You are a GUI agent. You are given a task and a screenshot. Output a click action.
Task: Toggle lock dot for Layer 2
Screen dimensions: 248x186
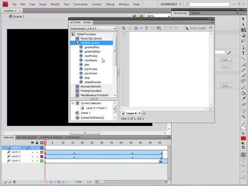[37, 157]
